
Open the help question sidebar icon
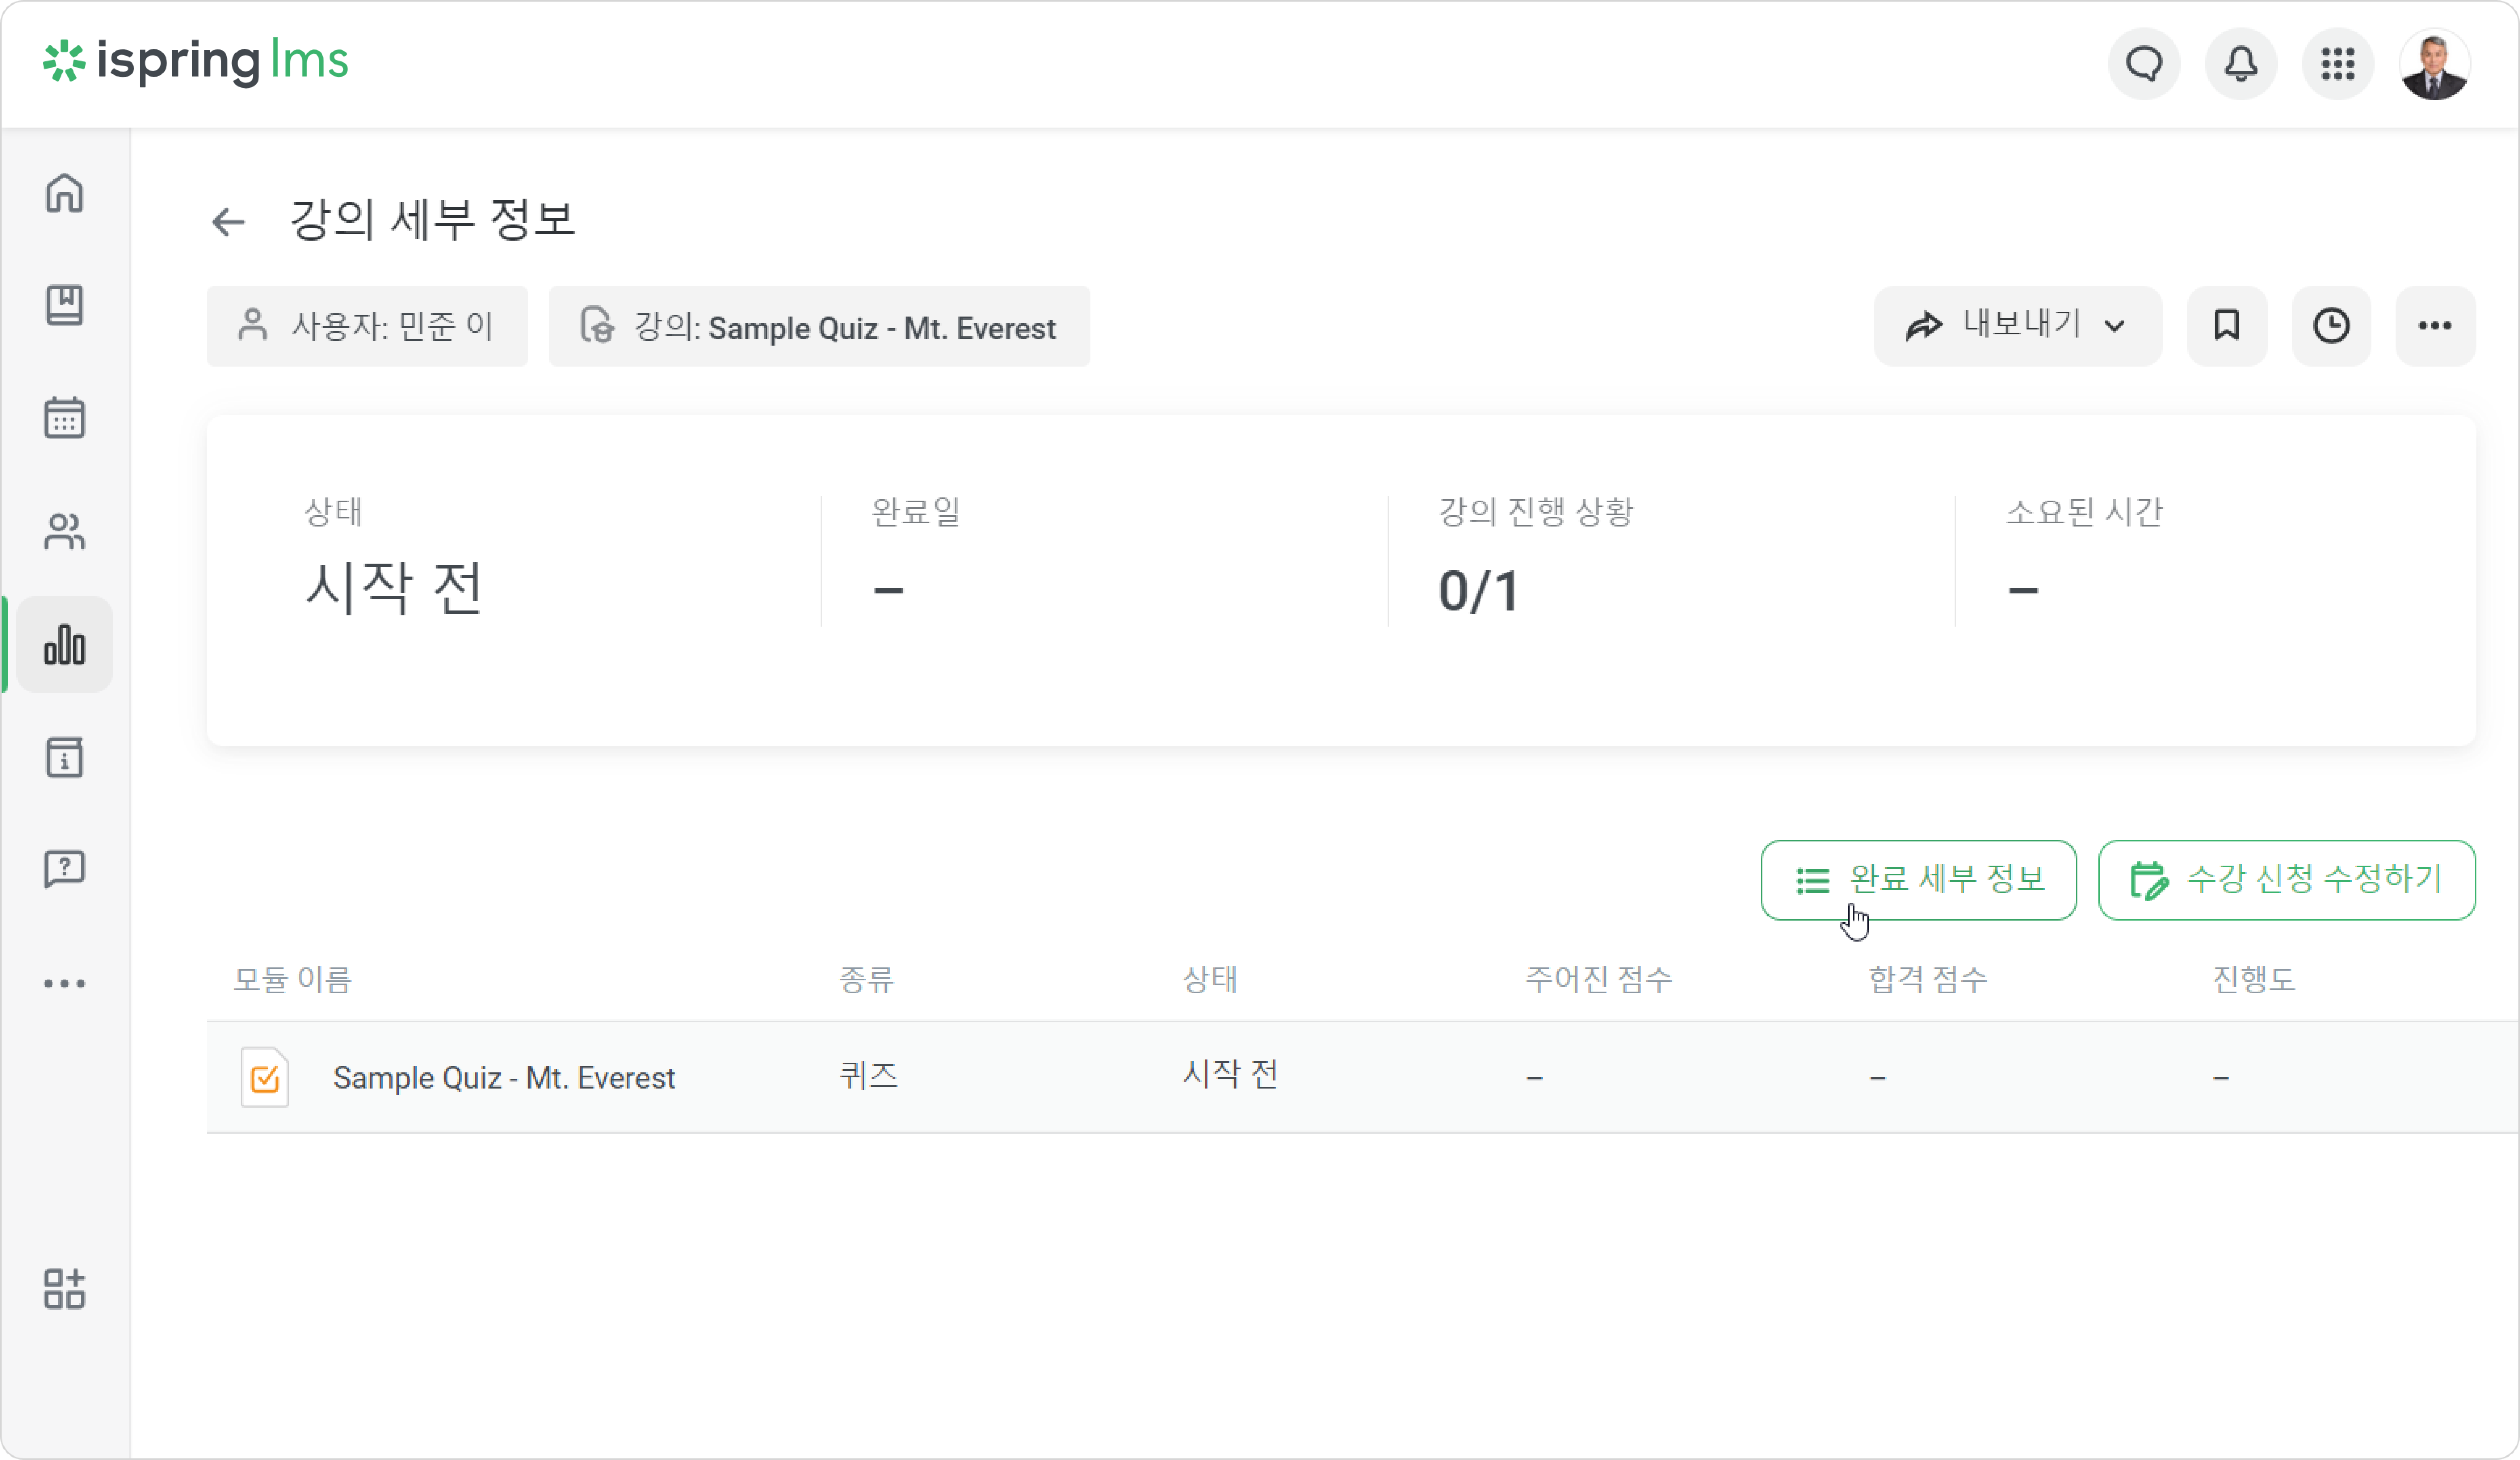pyautogui.click(x=64, y=869)
